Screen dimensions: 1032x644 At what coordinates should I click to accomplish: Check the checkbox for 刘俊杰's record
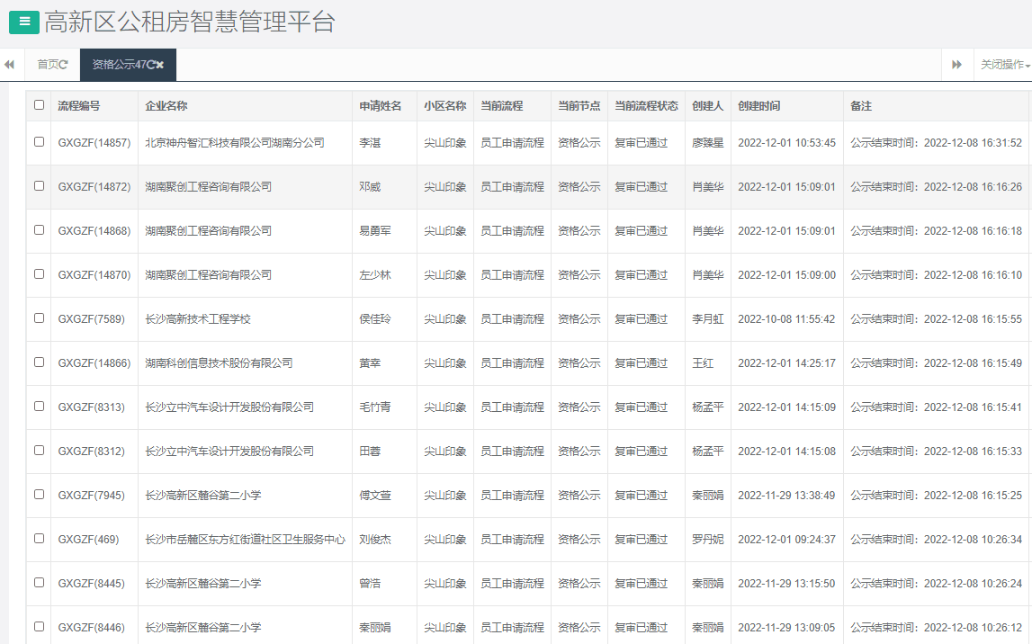point(38,538)
